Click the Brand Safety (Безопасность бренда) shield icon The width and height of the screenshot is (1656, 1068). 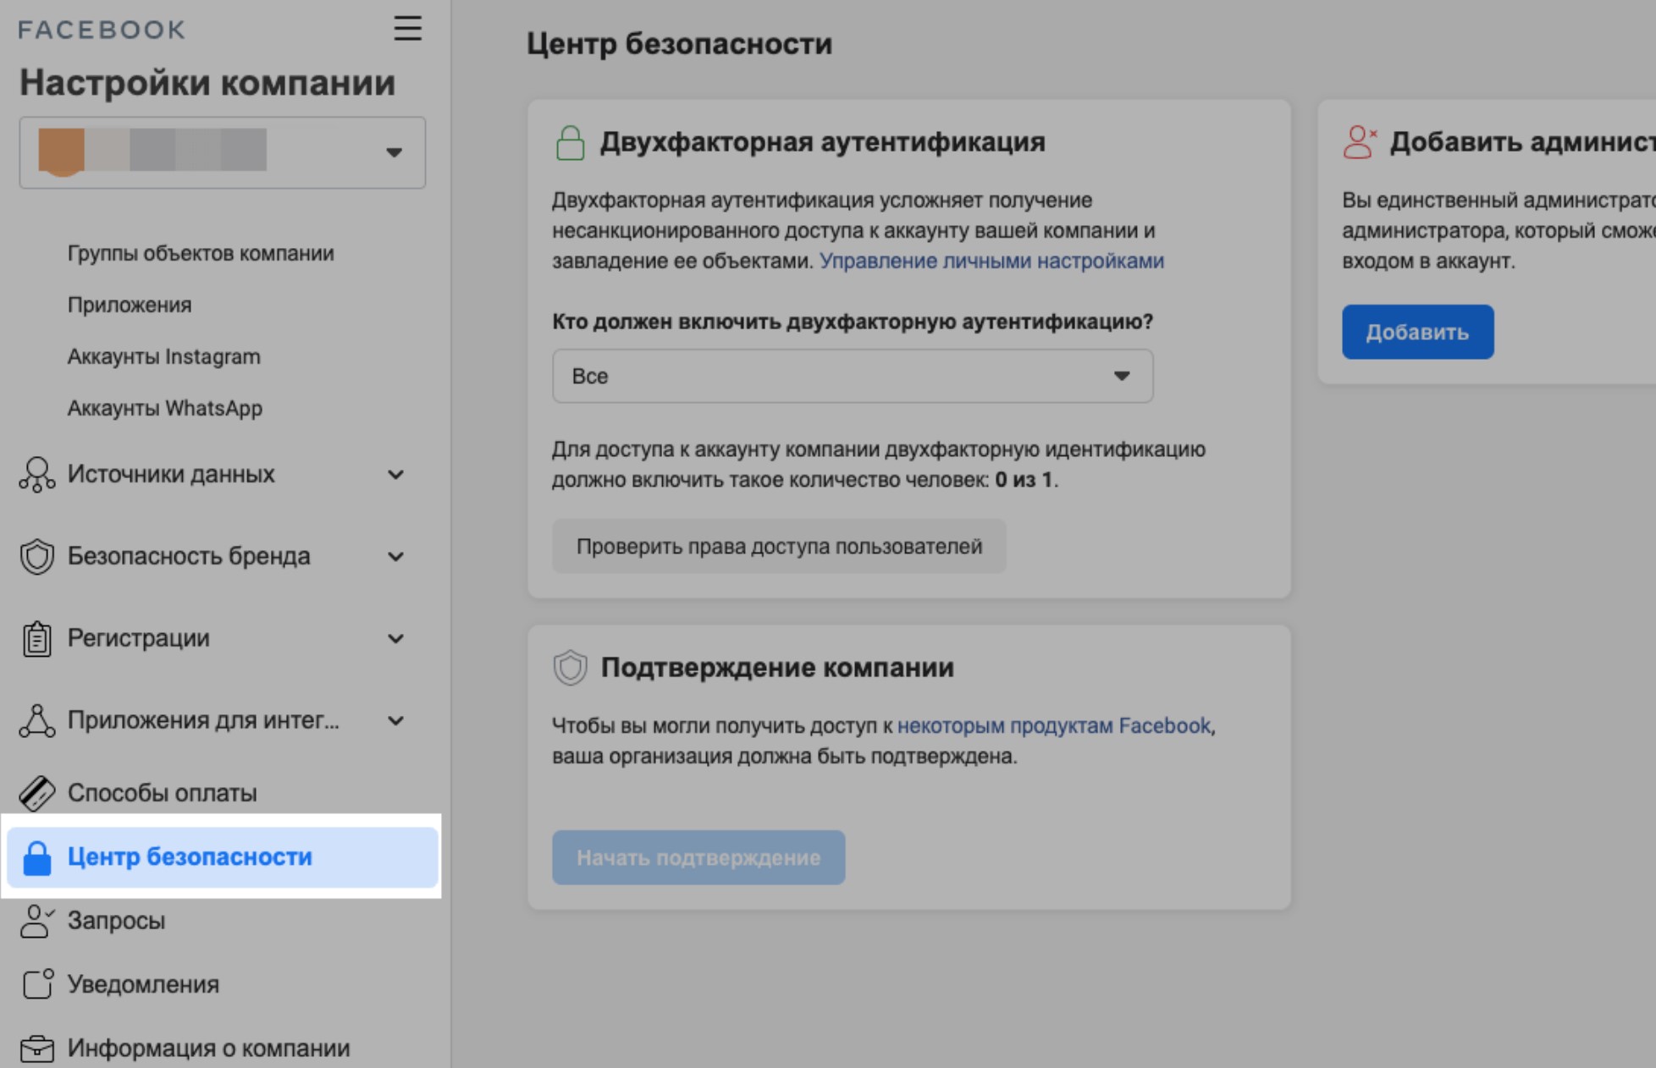[36, 557]
